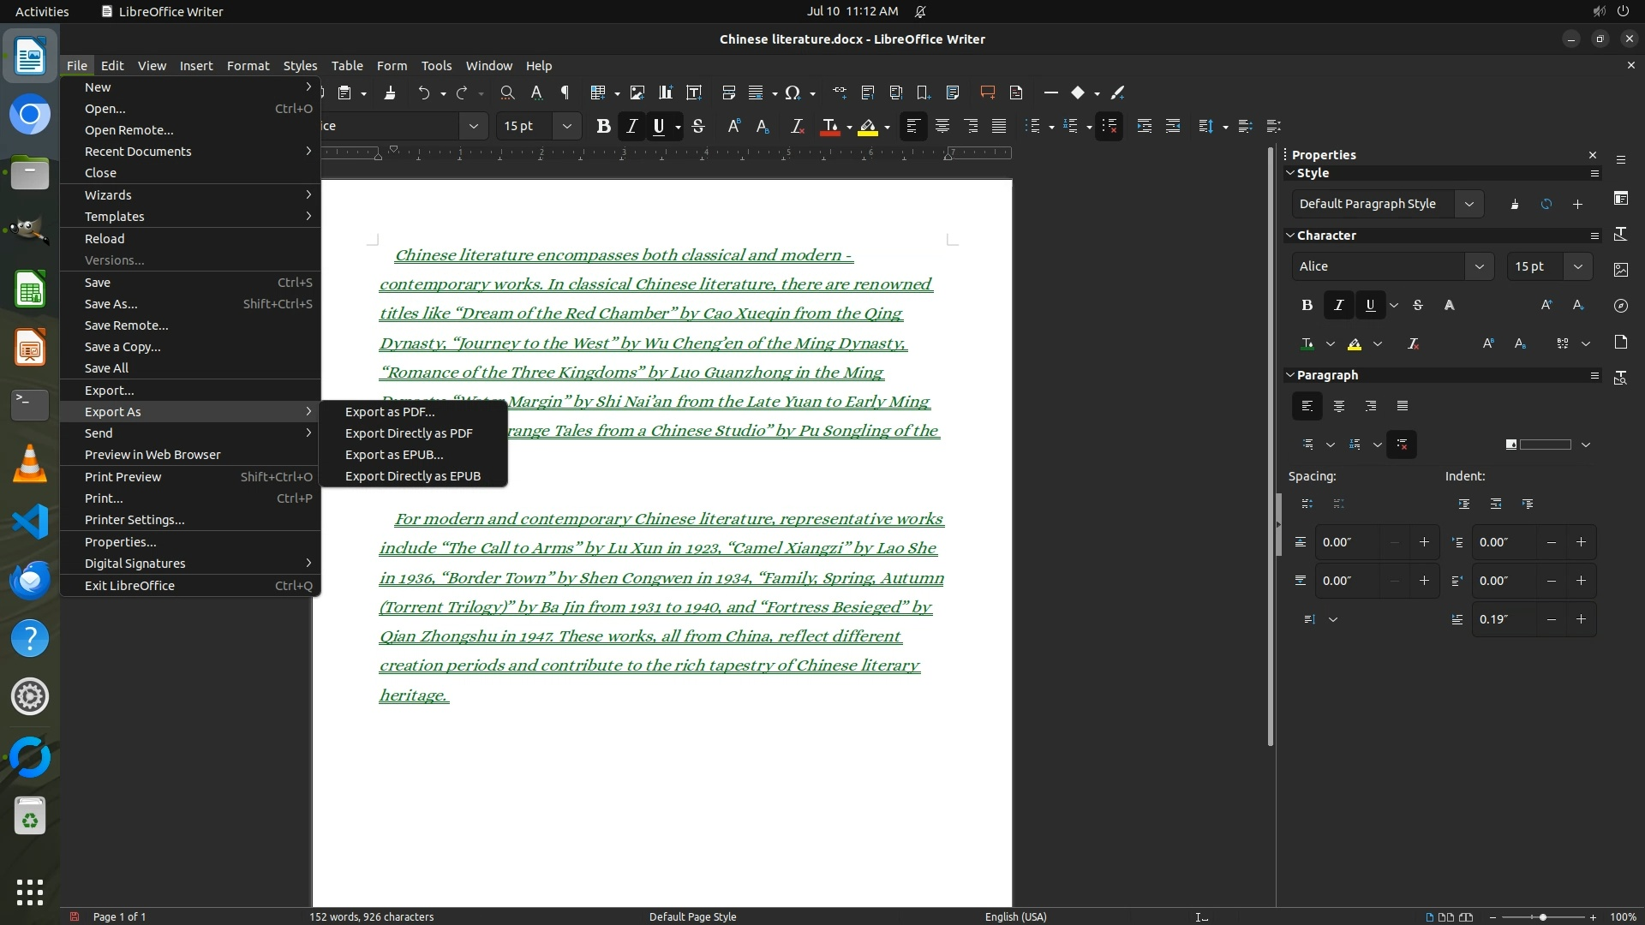Open the Default Paragraph Style dropdown
1645x925 pixels.
pos(1469,204)
